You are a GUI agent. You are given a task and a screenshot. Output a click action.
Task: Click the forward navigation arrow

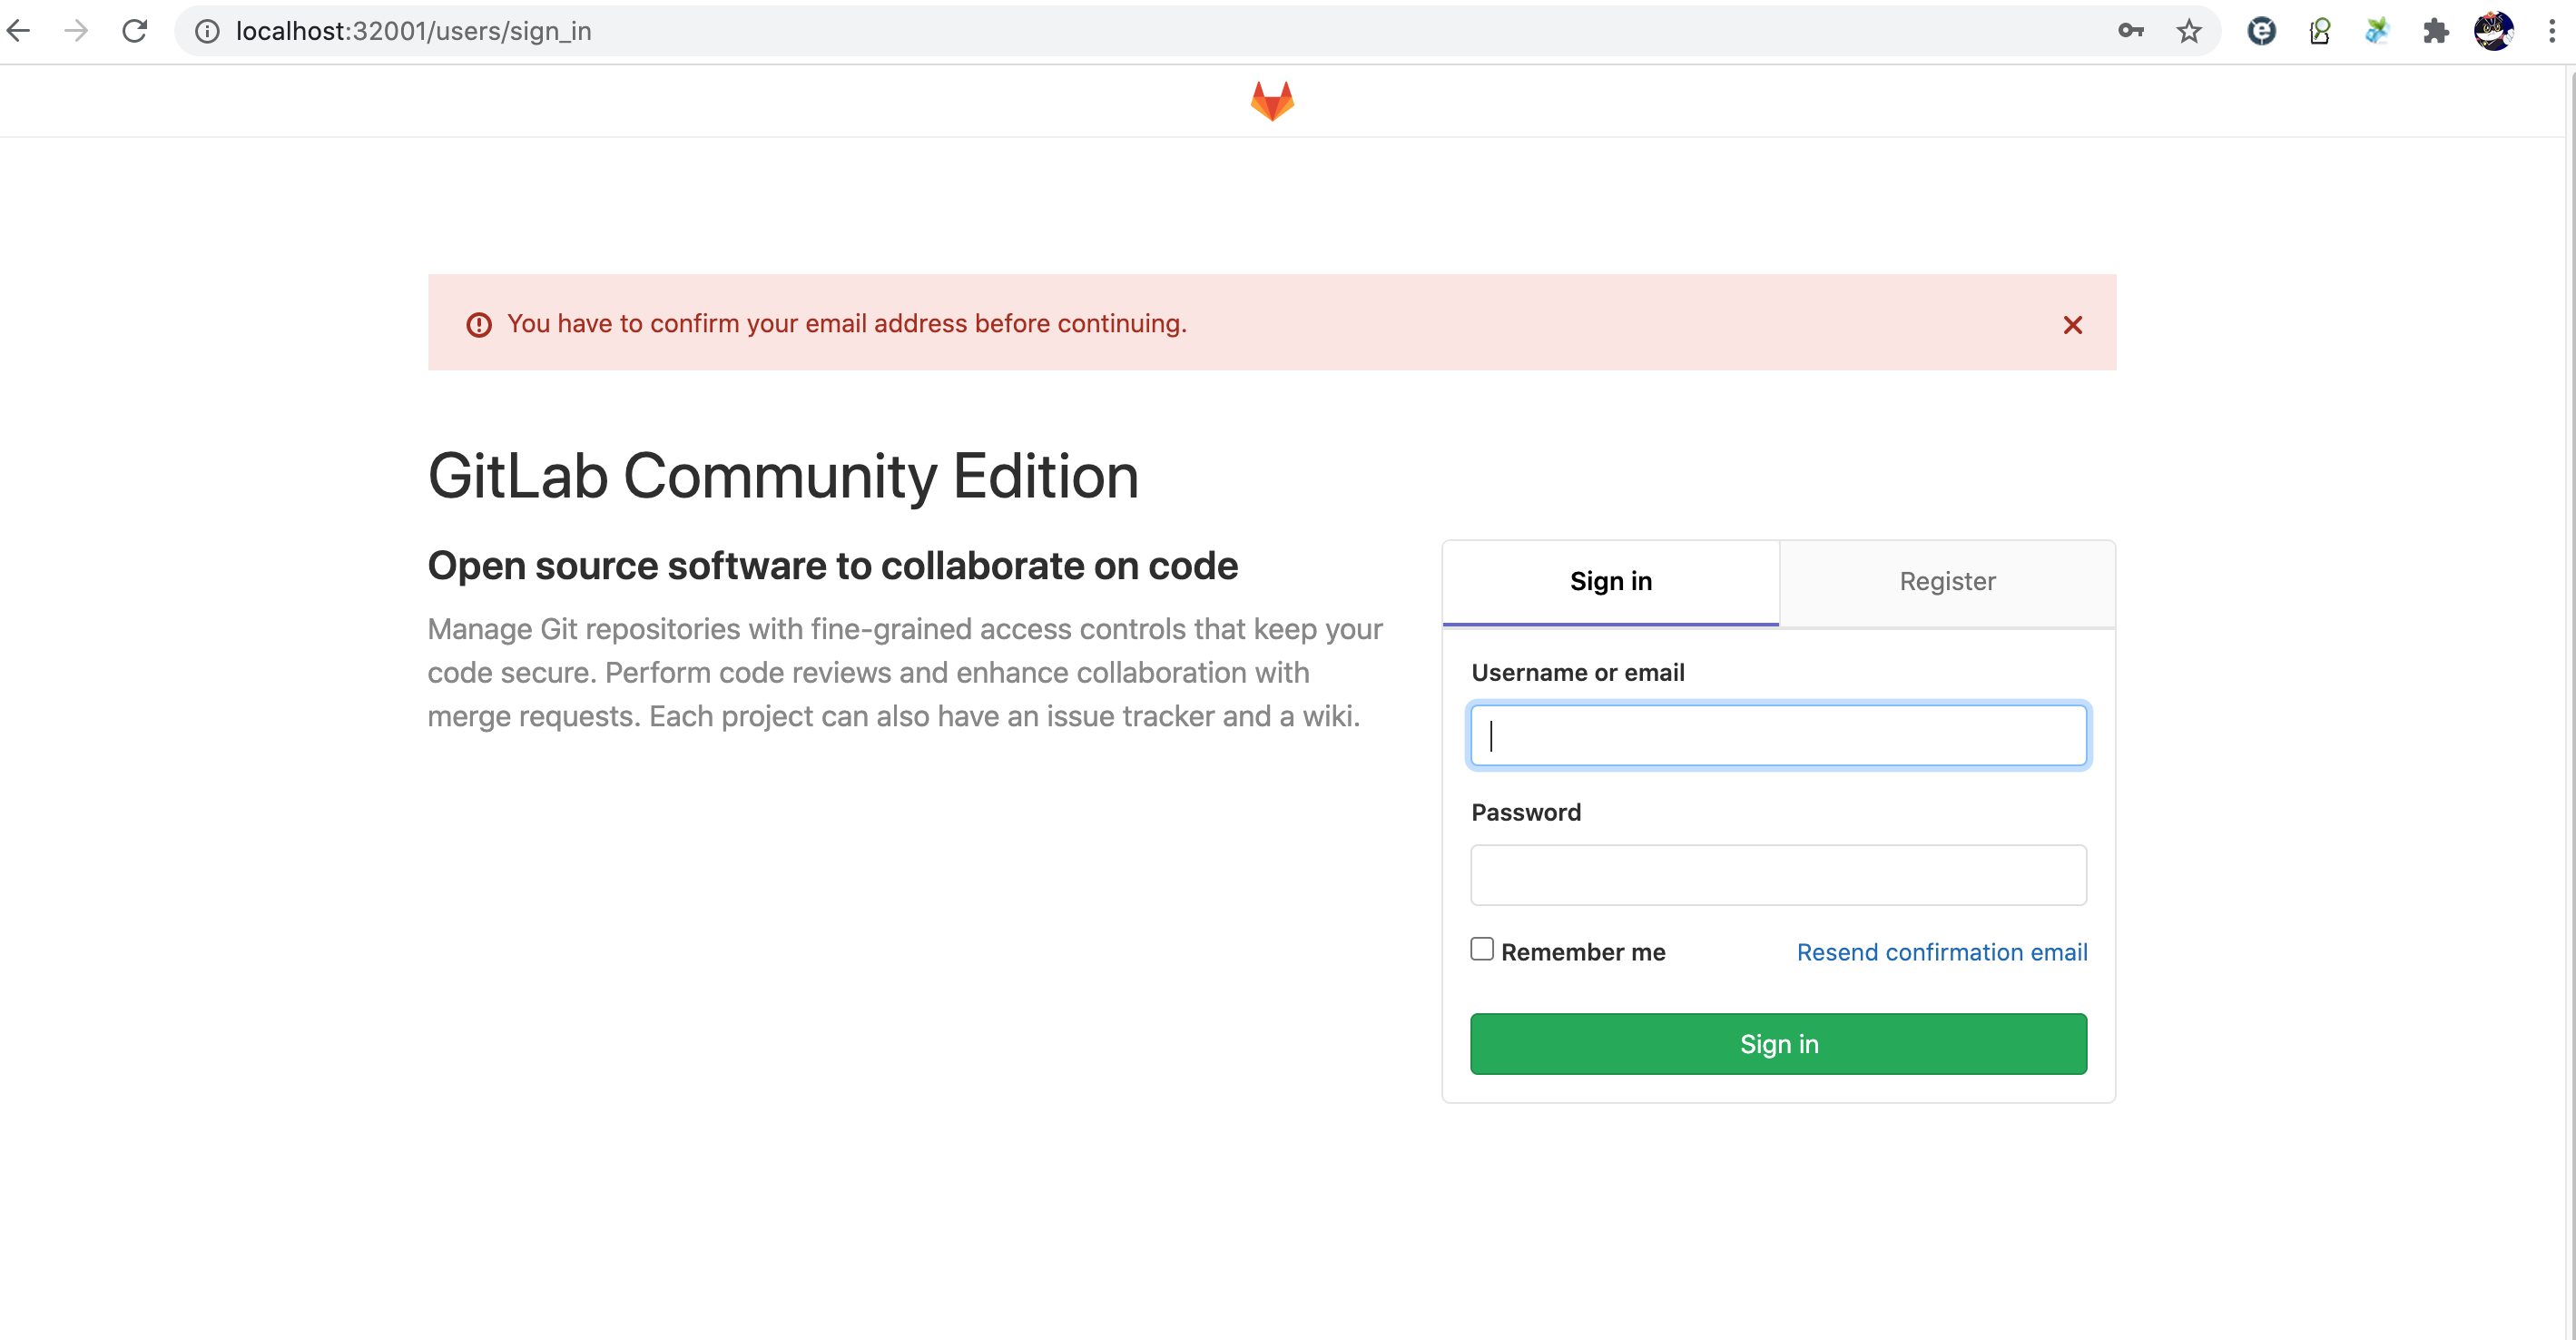(x=76, y=31)
